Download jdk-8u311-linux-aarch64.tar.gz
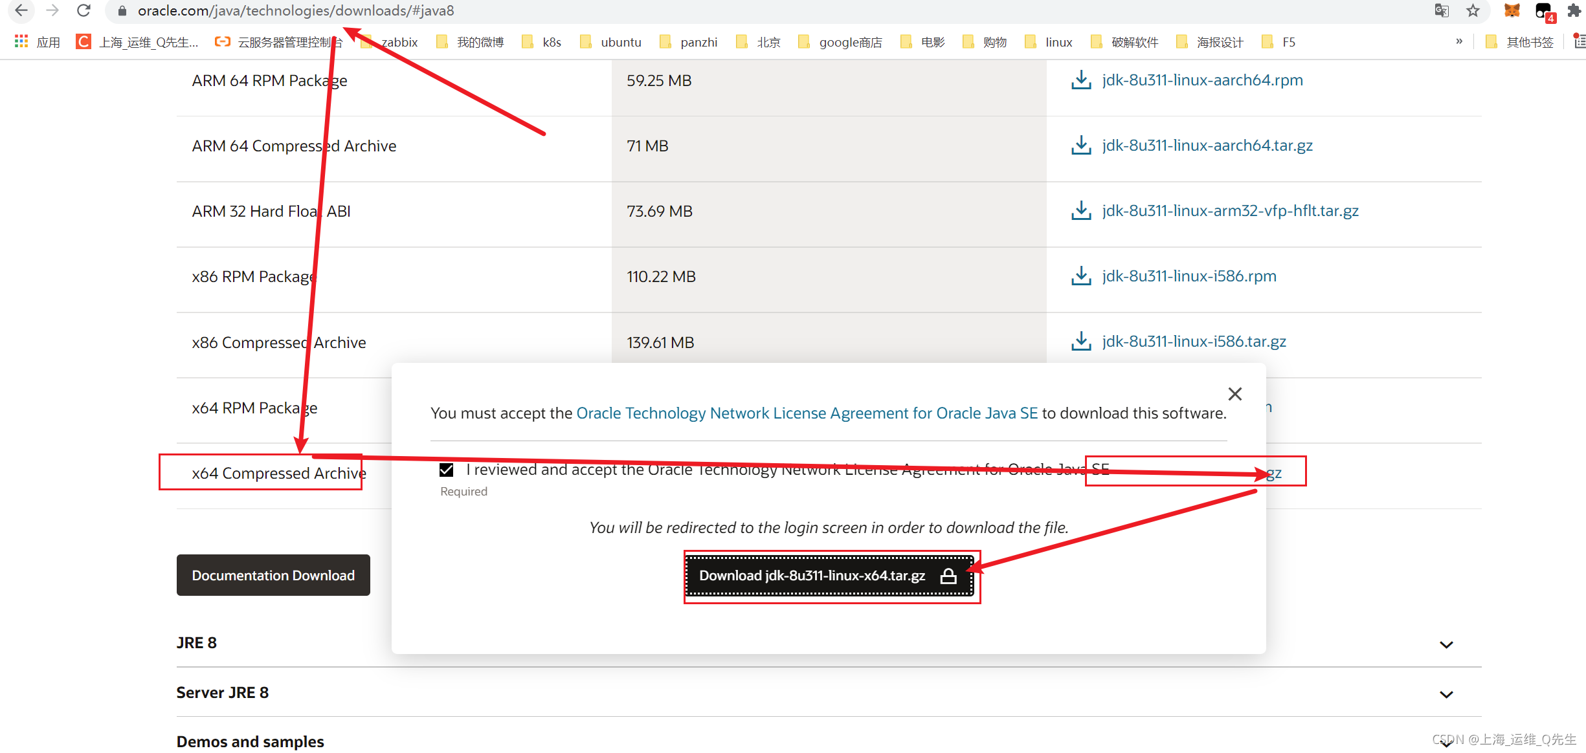Image resolution: width=1586 pixels, height=753 pixels. 1207,146
